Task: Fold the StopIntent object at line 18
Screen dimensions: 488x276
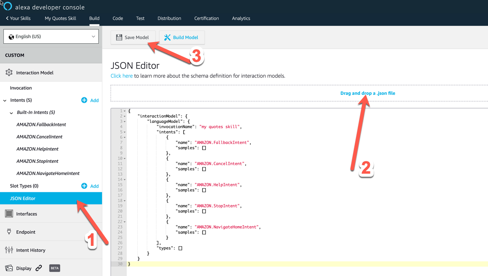Action: click(x=125, y=201)
